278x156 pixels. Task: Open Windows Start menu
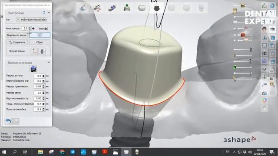click(x=4, y=152)
